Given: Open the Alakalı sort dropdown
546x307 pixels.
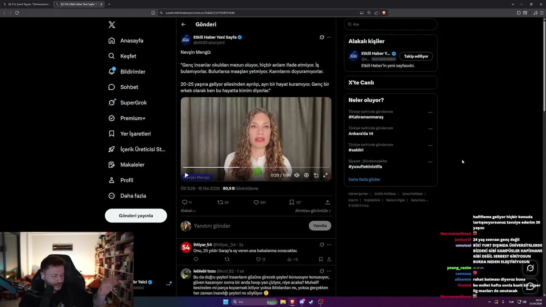Looking at the screenshot, I should coord(188,211).
